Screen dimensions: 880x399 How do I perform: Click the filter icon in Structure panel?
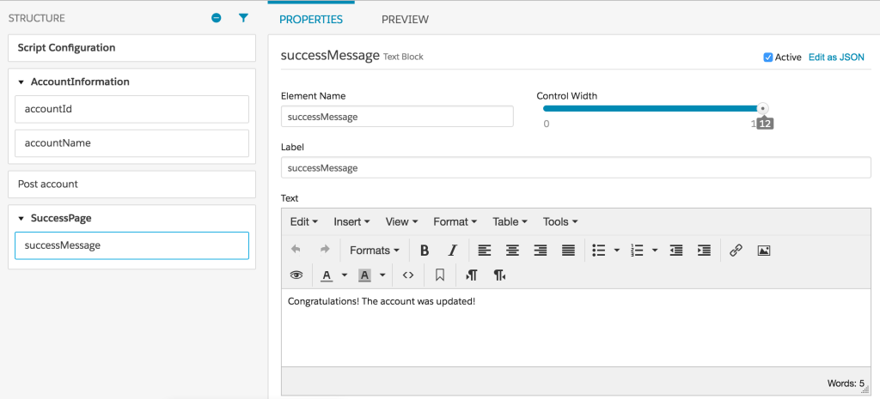click(x=243, y=17)
